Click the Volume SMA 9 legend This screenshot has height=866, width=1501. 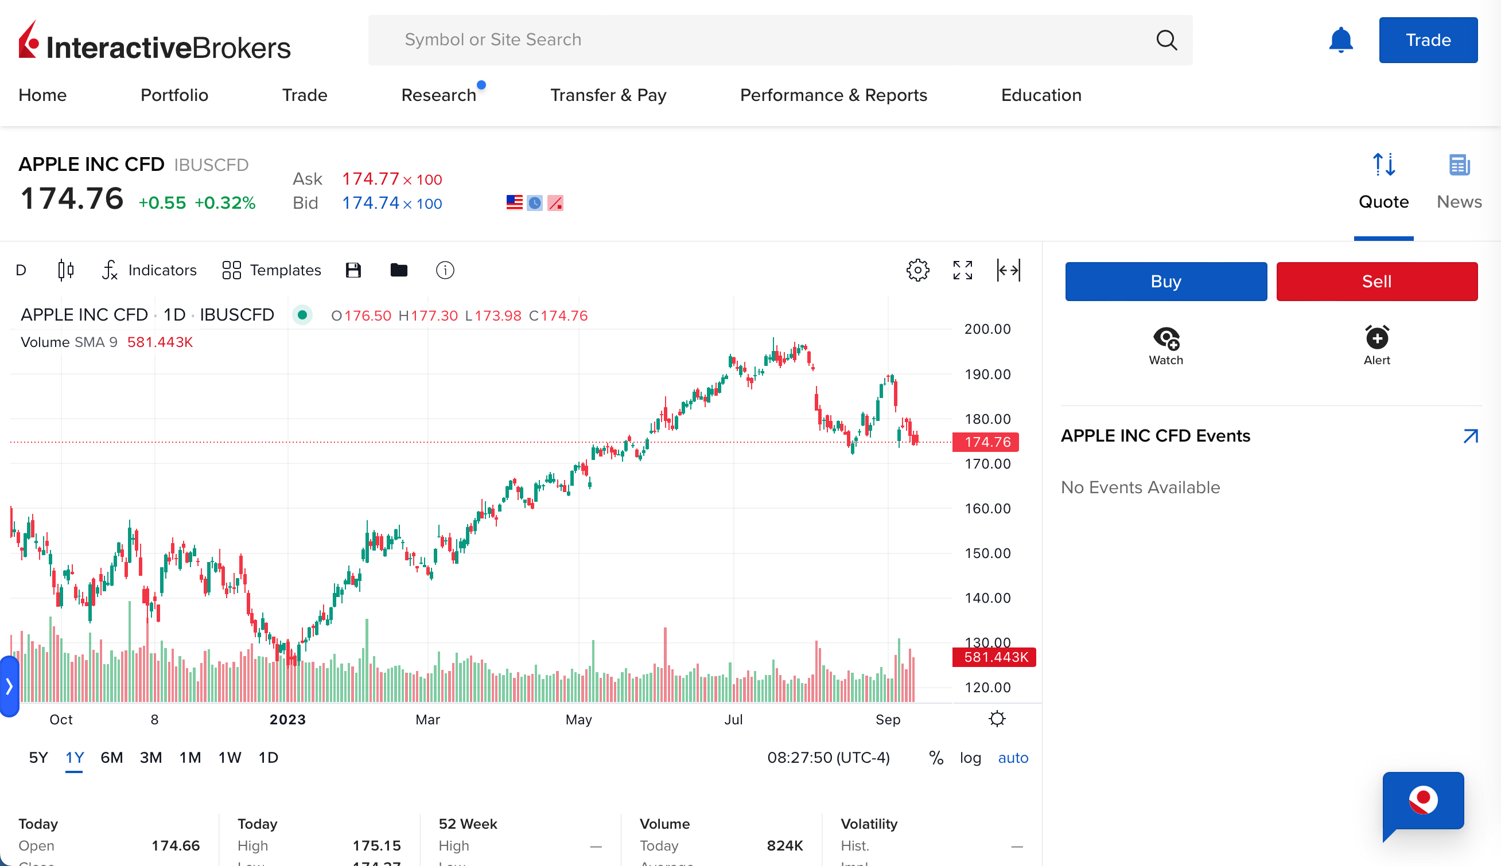69,342
